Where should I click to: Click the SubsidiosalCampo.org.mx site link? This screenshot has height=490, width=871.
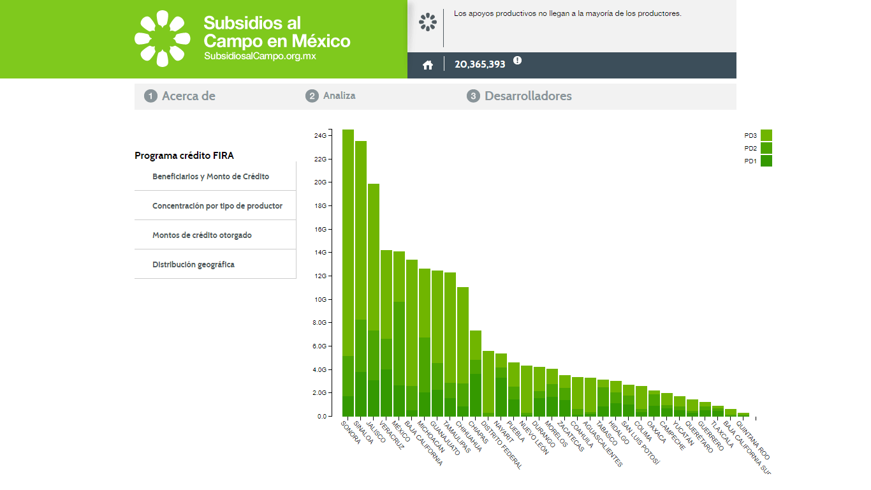[x=260, y=56]
